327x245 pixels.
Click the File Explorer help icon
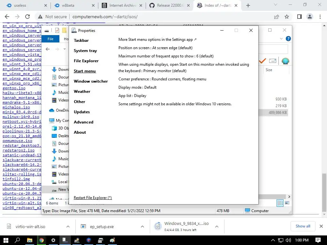[288, 39]
